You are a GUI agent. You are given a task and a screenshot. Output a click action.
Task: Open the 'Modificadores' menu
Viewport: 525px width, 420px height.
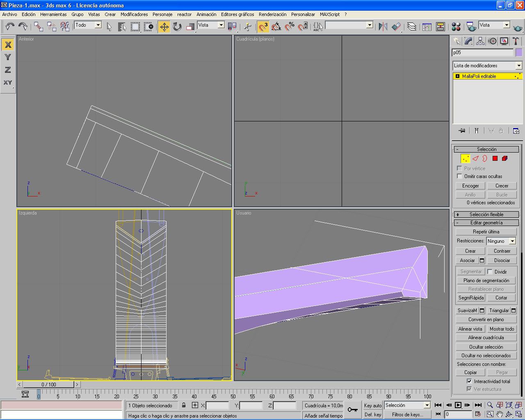click(x=134, y=14)
